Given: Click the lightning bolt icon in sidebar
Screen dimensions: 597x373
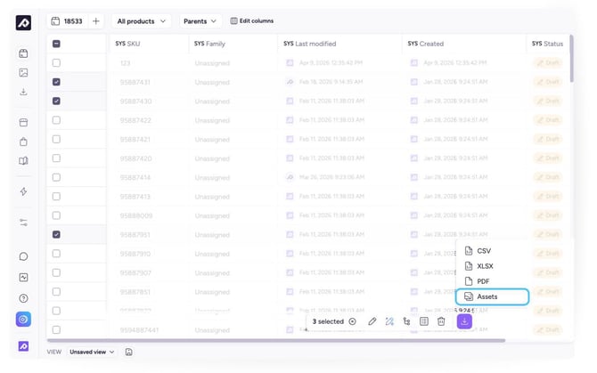Looking at the screenshot, I should [23, 191].
